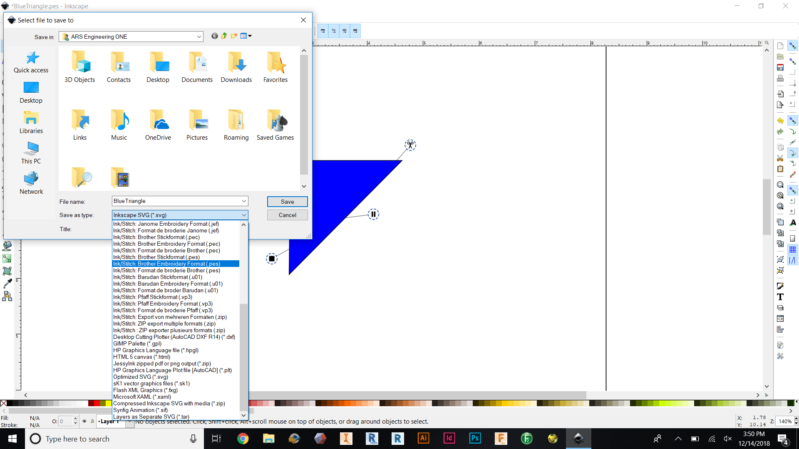Image resolution: width=799 pixels, height=449 pixels.
Task: Click the Cut scissors icon
Action: 780,158
